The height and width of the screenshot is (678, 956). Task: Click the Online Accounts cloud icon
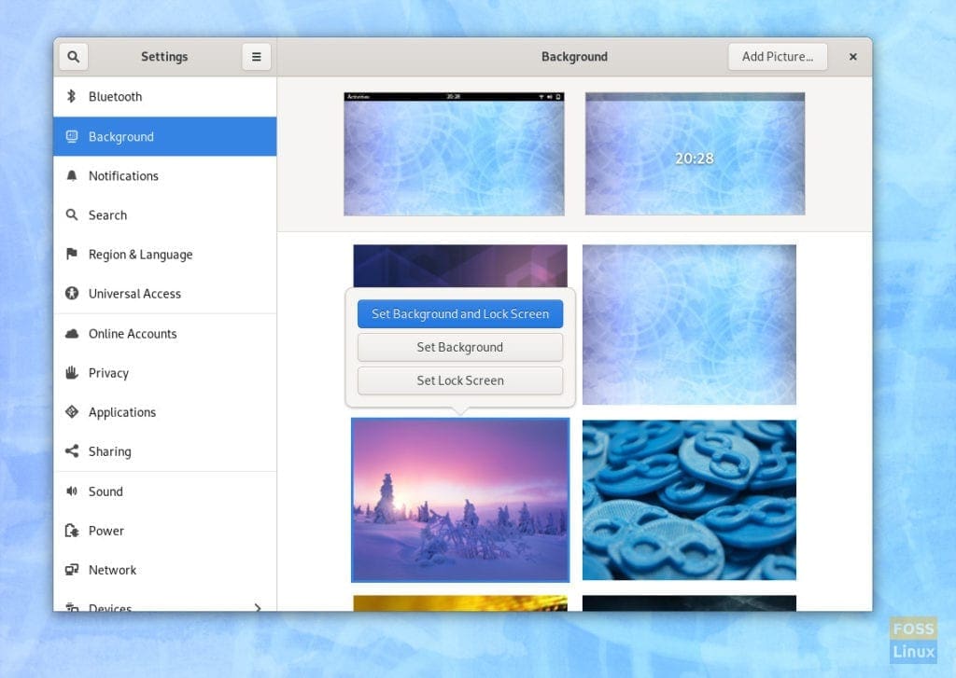(x=71, y=334)
